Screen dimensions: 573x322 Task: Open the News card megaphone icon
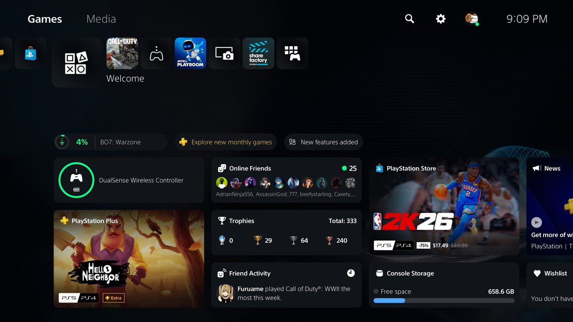(537, 168)
